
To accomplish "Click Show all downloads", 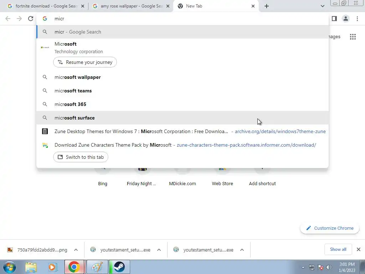I will coord(338,249).
